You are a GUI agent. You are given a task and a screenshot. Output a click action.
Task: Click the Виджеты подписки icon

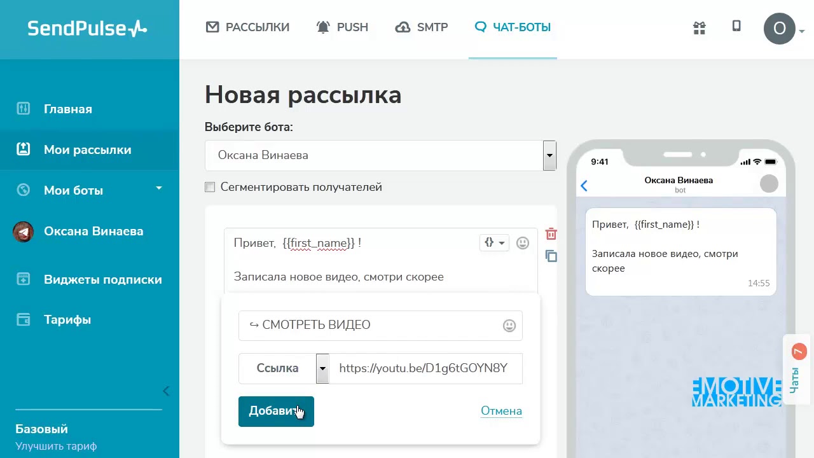coord(24,279)
